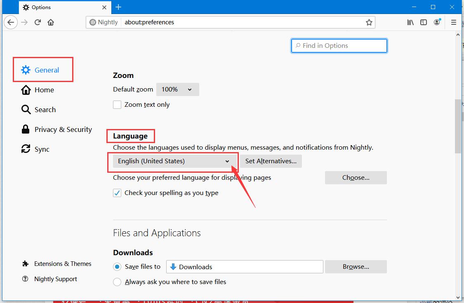Go back using the back arrow button
Screen dimensions: 464x303
click(x=11, y=22)
